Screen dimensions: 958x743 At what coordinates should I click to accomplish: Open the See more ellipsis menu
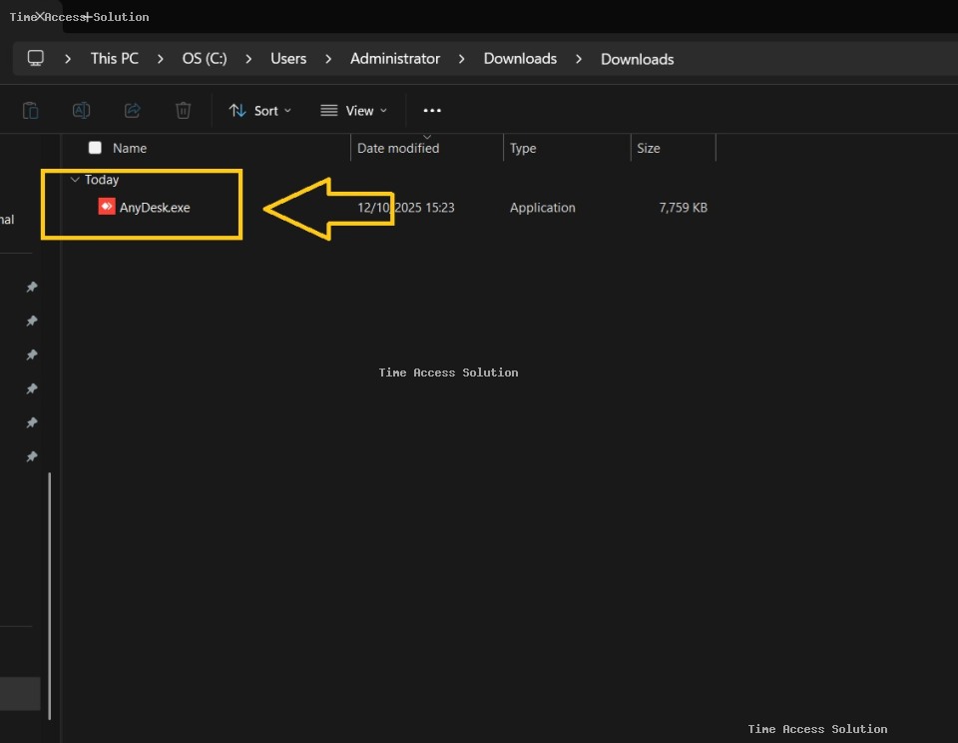(432, 111)
